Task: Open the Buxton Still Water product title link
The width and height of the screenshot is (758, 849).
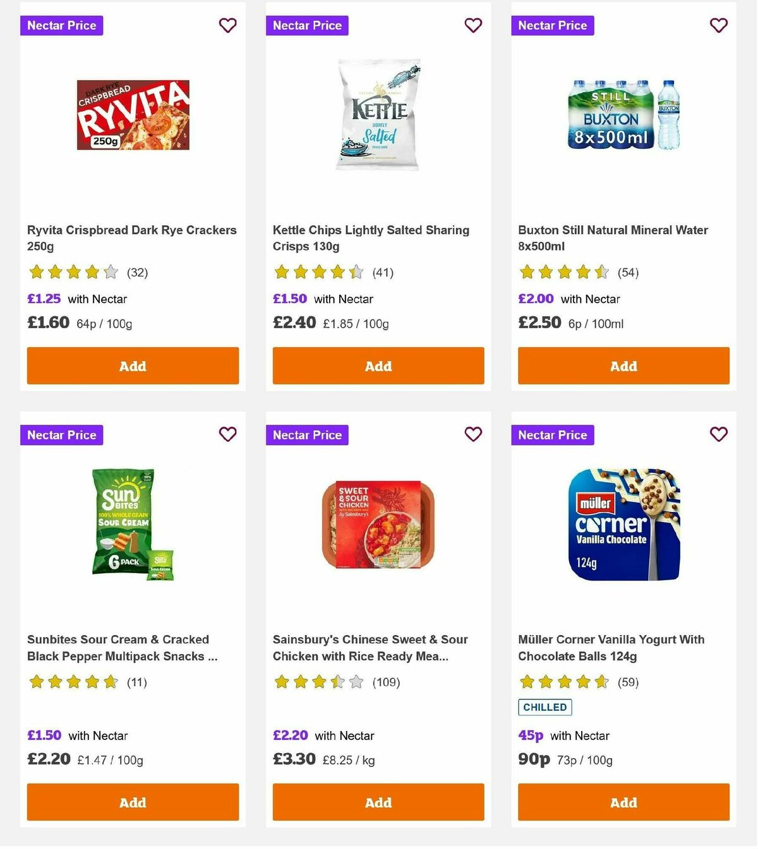Action: 612,238
